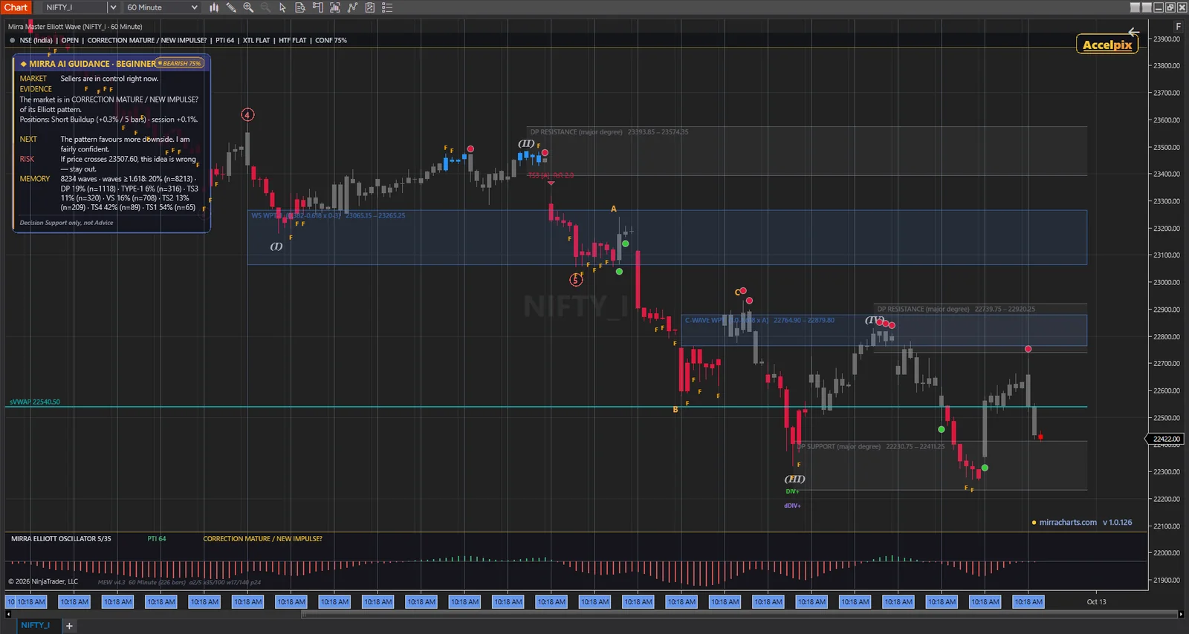Screen dimensions: 1189x634
Task: Click the Accelpix logo badge
Action: coord(1107,45)
